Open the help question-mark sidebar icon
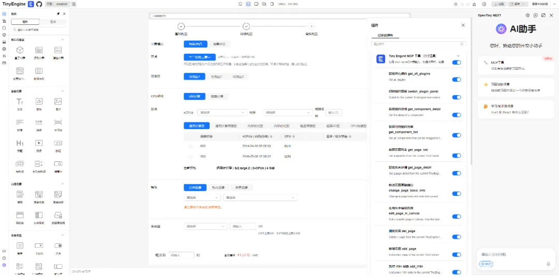Image resolution: width=559 pixels, height=277 pixels. click(4, 258)
